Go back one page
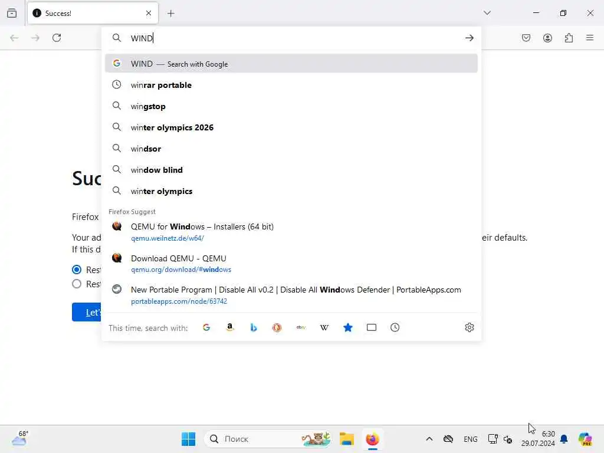This screenshot has height=453, width=604. click(x=14, y=38)
